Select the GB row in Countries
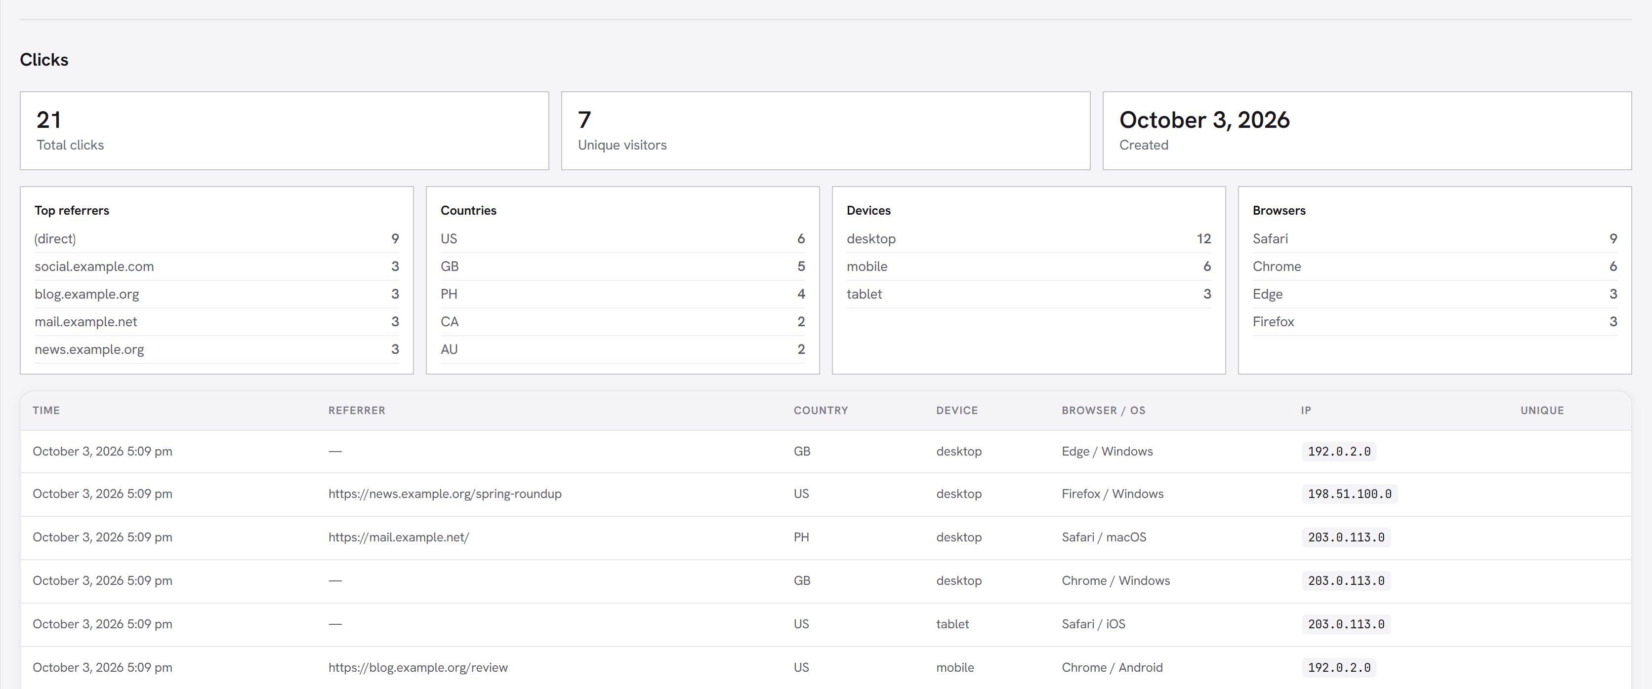 click(622, 266)
